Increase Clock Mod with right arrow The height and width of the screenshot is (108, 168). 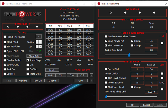pyautogui.click(x=40, y=42)
